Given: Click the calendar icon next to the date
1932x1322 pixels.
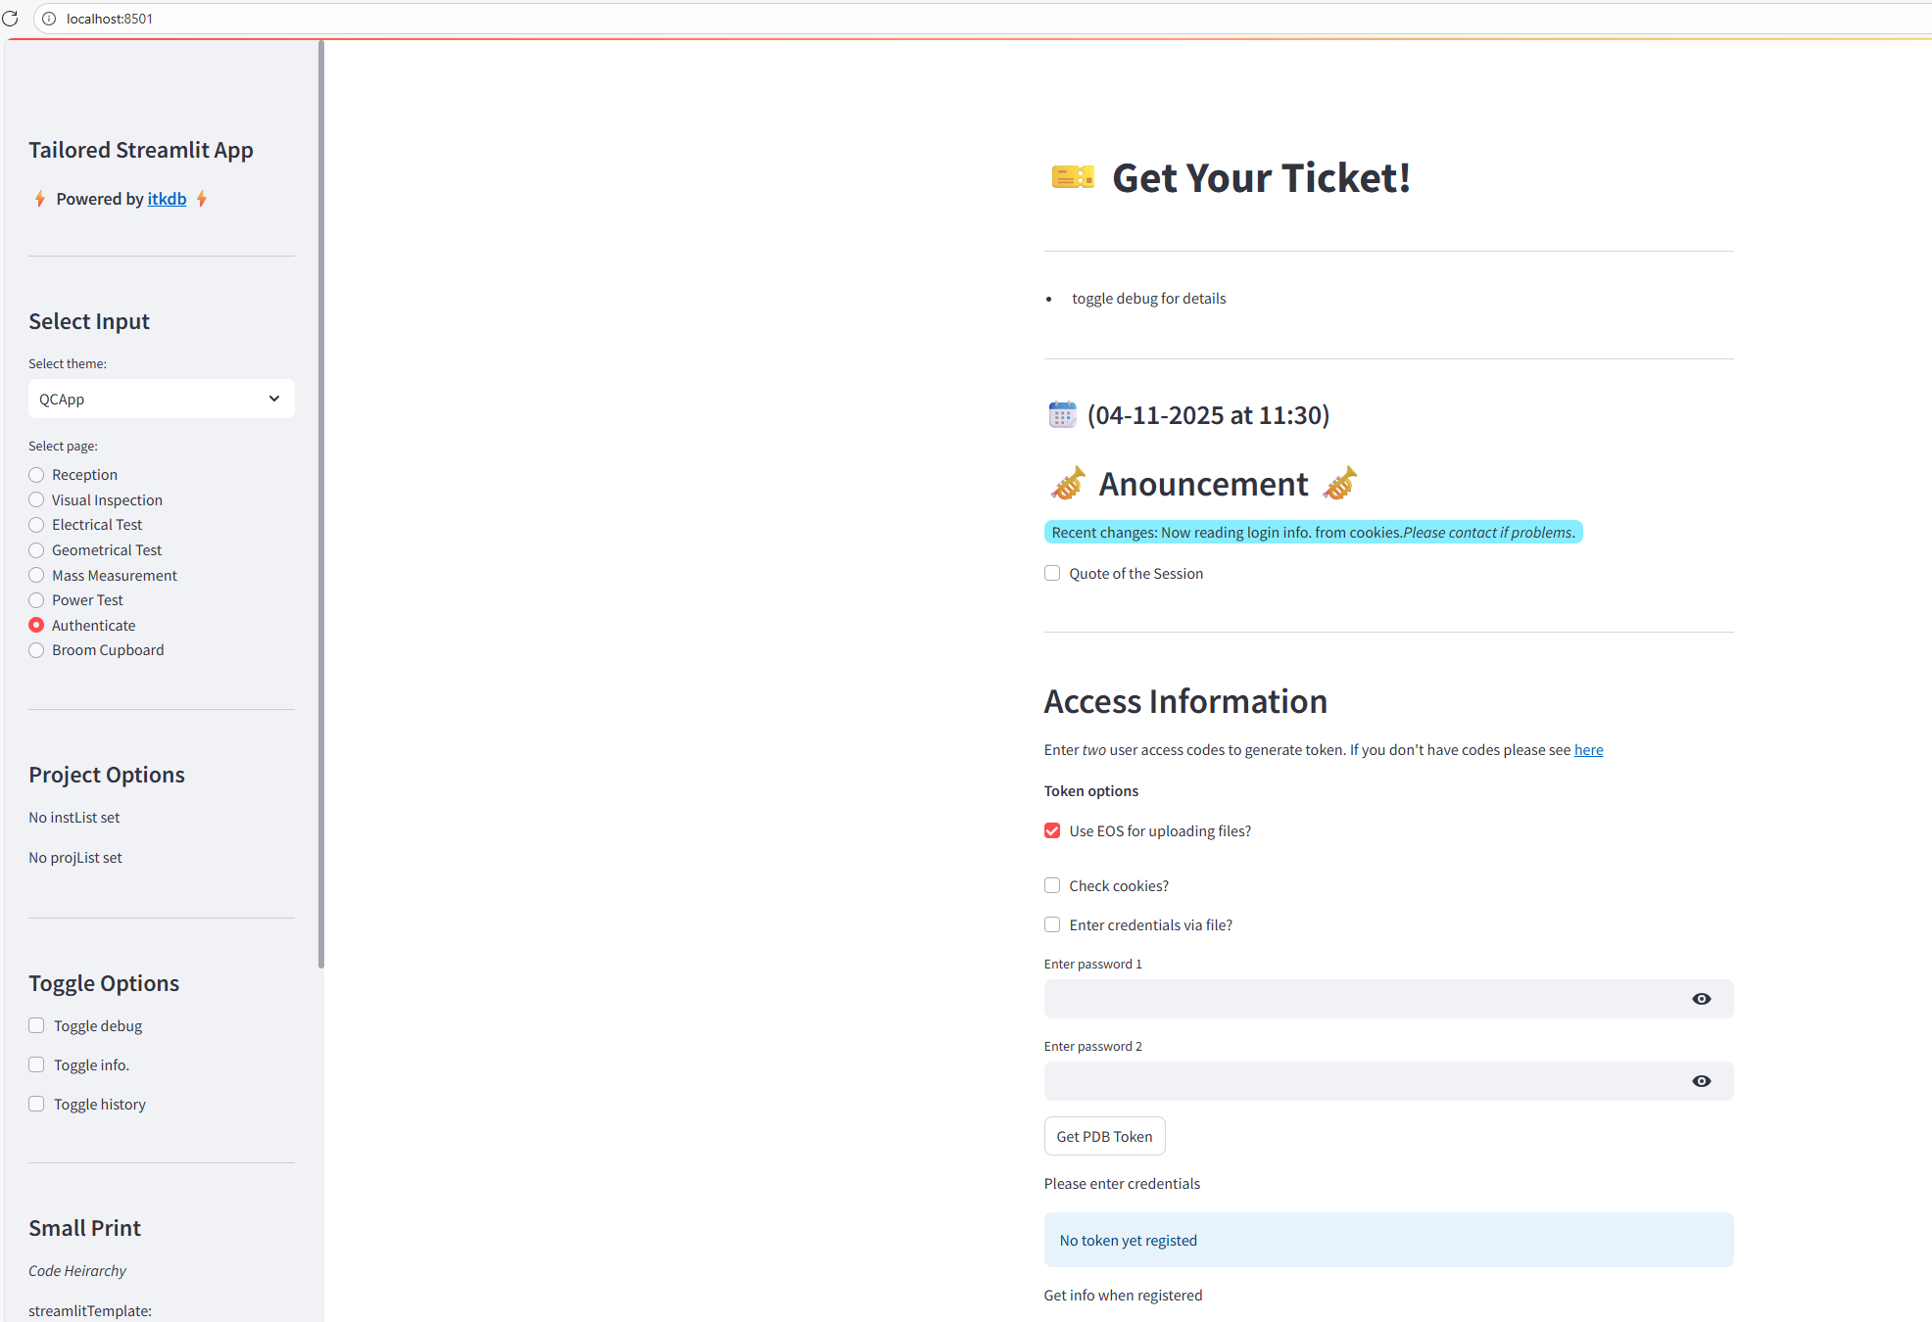Looking at the screenshot, I should [x=1062, y=414].
